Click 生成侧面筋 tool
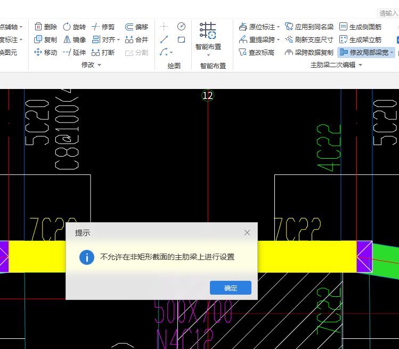399x349 pixels. (361, 27)
